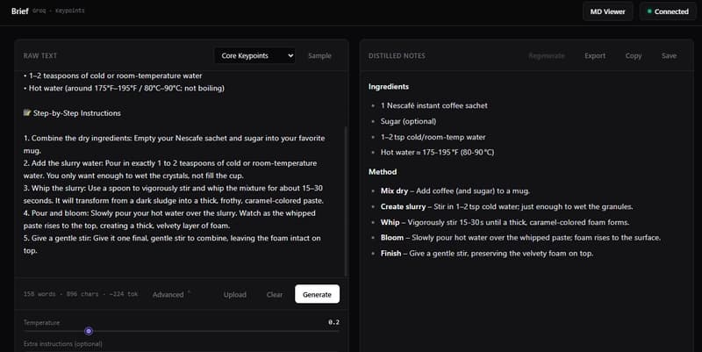This screenshot has width=702, height=352.
Task: Click raw text line '4. Pour and bloom'
Action: click(169, 219)
